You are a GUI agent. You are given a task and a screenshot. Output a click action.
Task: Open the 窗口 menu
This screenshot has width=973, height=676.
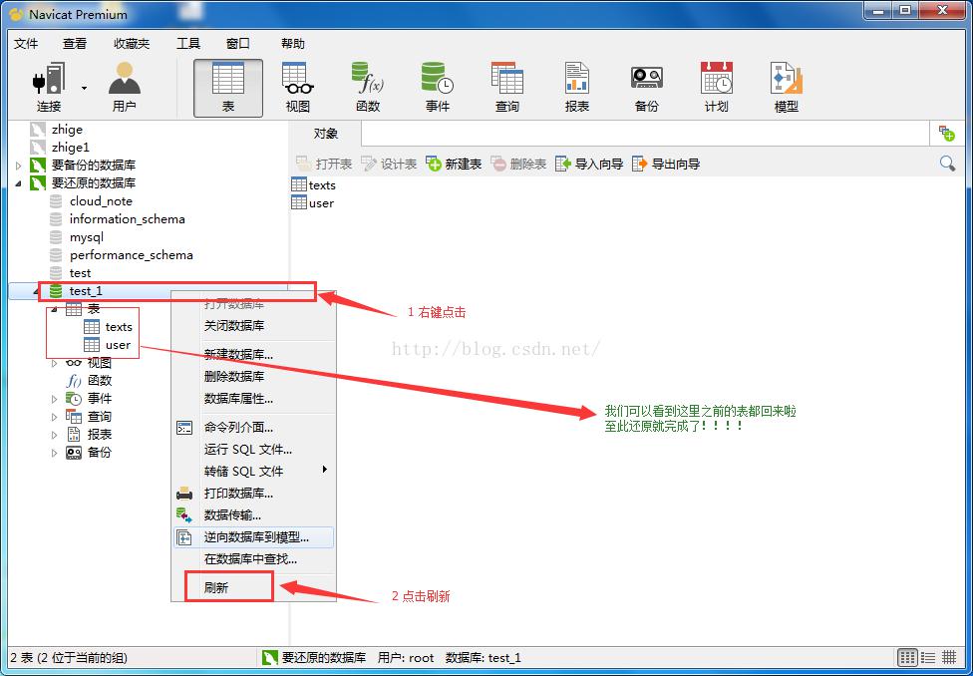coord(238,44)
